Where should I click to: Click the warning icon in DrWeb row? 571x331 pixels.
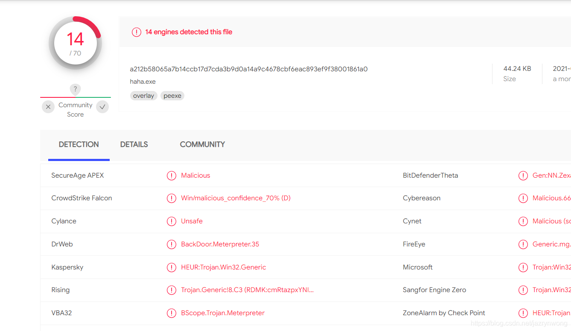[172, 244]
